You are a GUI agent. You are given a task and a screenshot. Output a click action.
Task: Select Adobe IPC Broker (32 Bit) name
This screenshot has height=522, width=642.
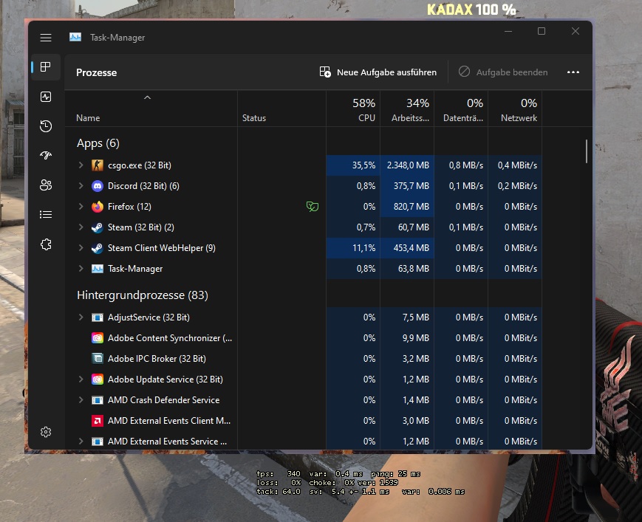point(157,359)
